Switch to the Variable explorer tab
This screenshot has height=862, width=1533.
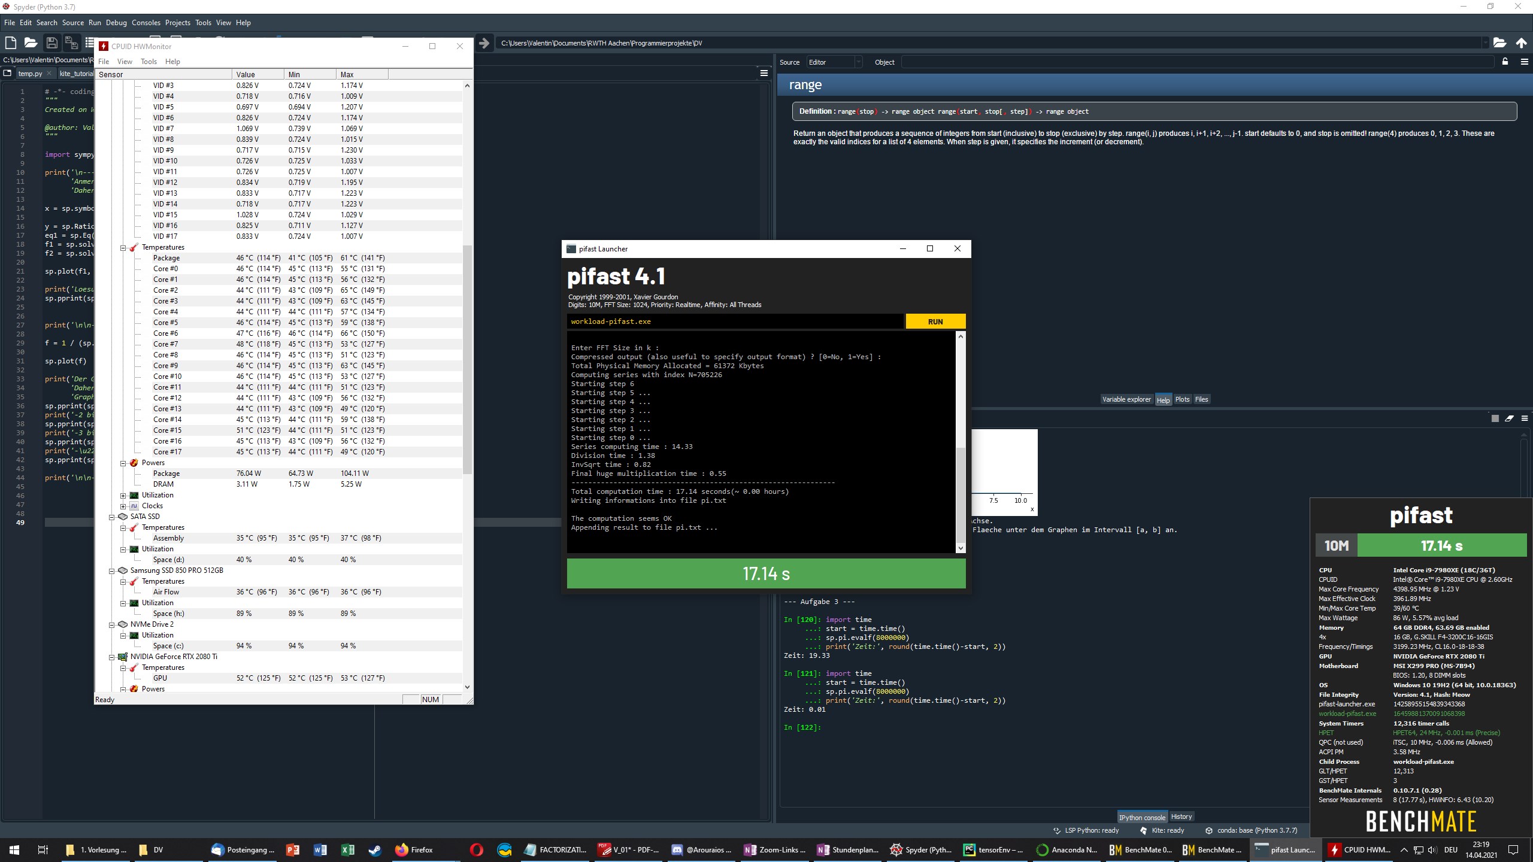coord(1126,399)
